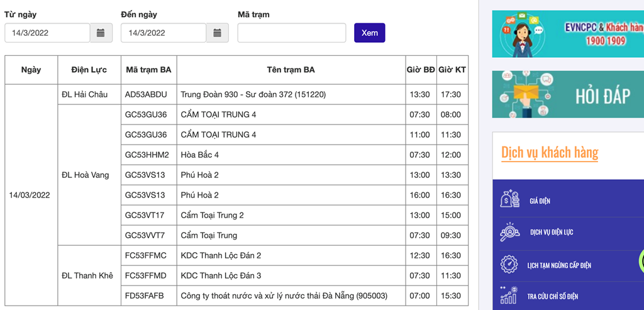Focus the 'Đến ngày' date field
The height and width of the screenshot is (310, 644).
click(164, 33)
